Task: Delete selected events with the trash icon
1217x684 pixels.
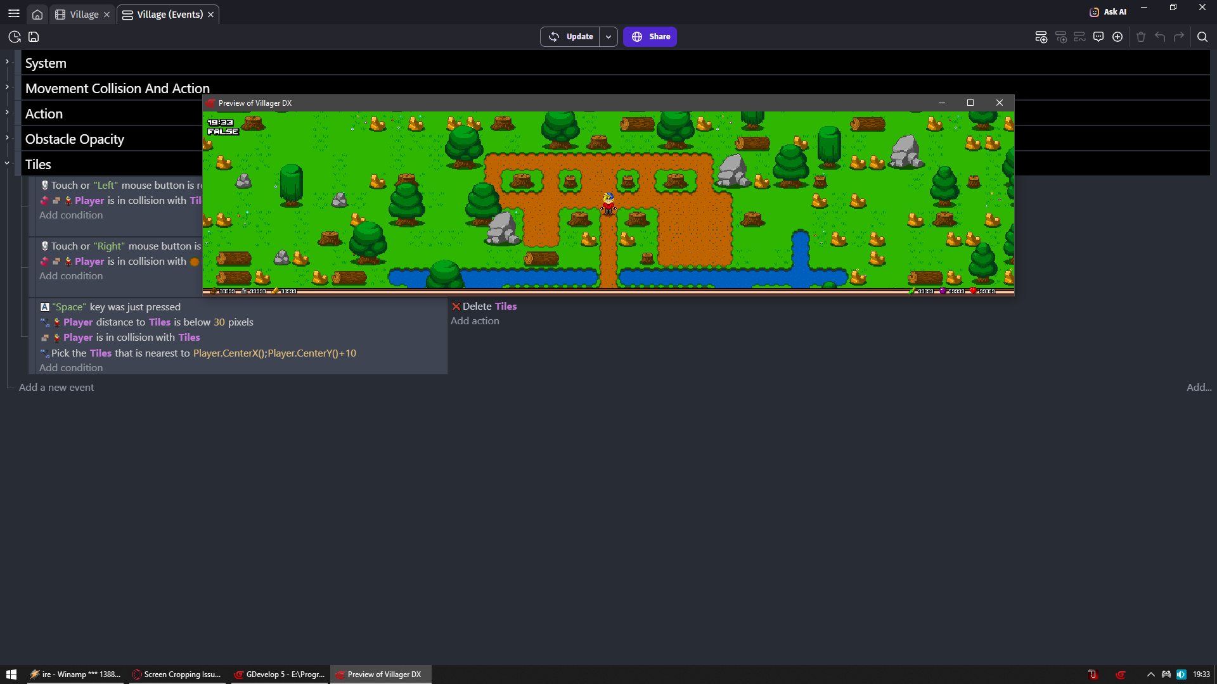Action: [1140, 37]
